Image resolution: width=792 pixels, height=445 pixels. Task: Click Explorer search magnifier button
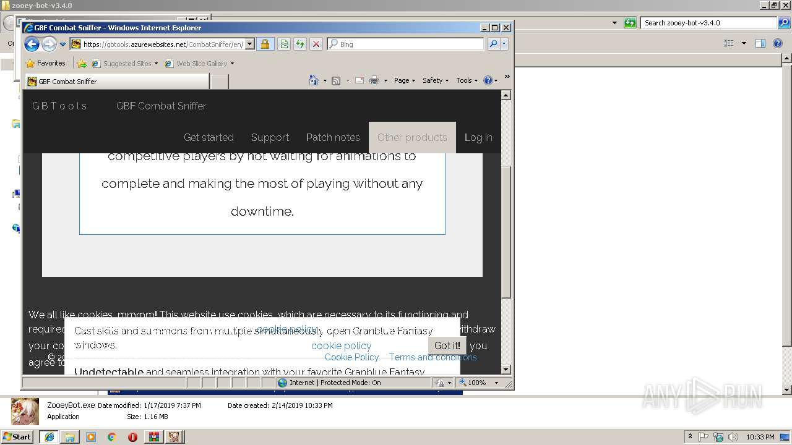coord(784,23)
